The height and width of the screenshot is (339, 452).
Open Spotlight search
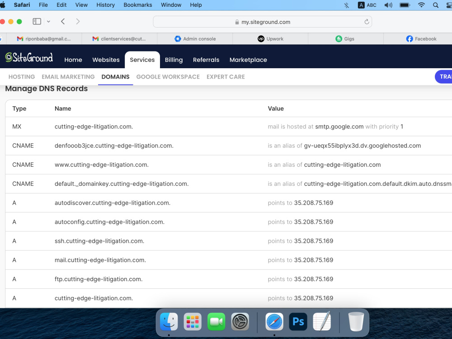[436, 5]
